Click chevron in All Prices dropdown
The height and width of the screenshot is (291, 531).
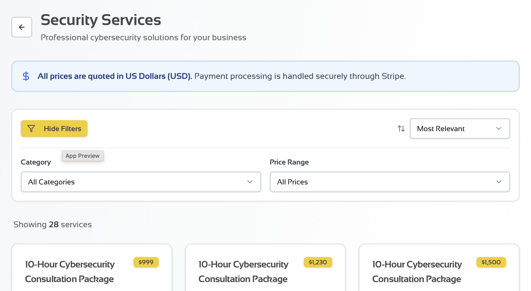(499, 182)
